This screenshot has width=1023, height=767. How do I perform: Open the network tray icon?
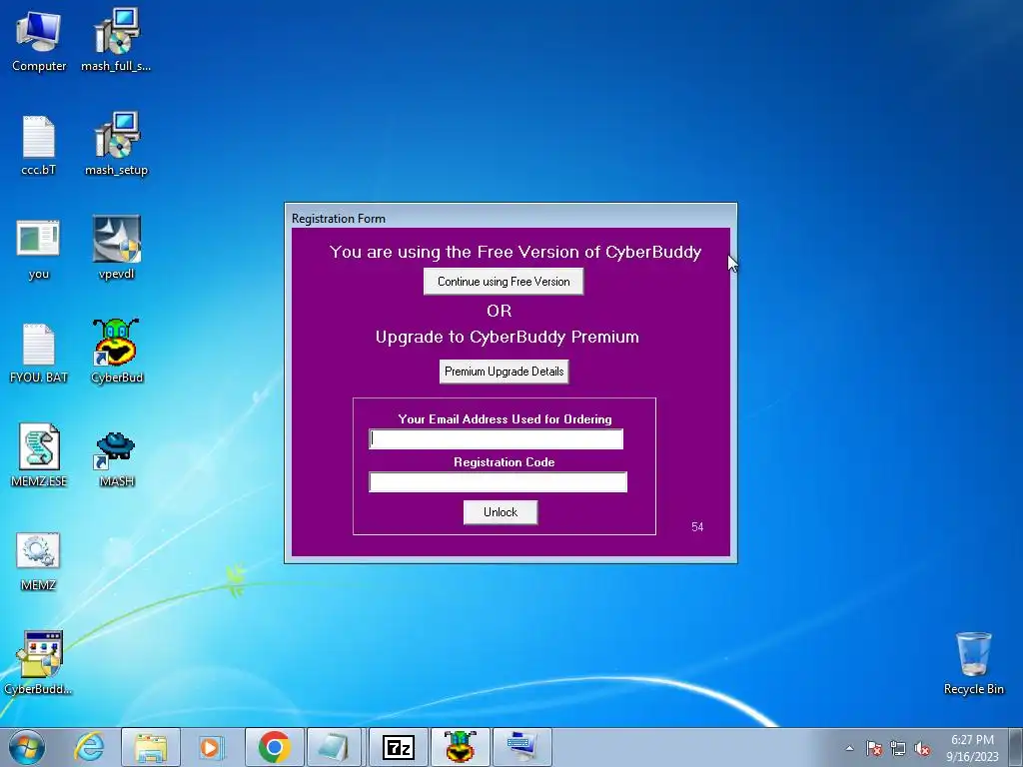[898, 748]
